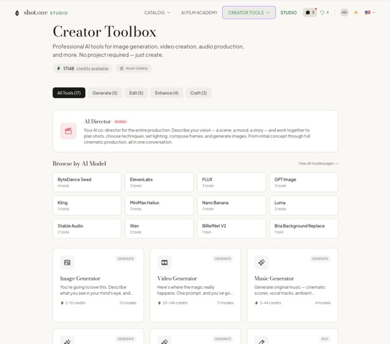Image resolution: width=390 pixels, height=344 pixels.
Task: Open the US flag language selector
Action: (x=370, y=13)
